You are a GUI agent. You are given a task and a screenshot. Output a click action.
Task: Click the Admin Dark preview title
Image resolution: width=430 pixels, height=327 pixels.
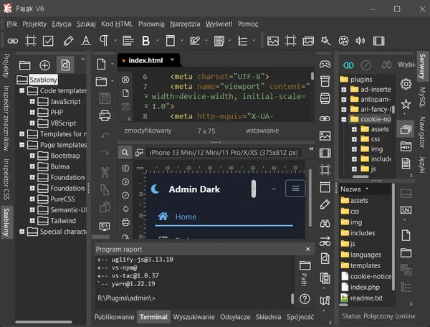pos(194,189)
